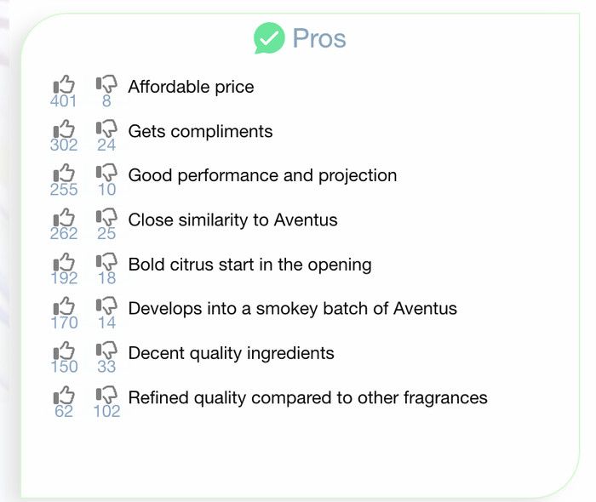Like Refined quality compared to other fragrances
Screen dimensions: 596x502
[64, 395]
